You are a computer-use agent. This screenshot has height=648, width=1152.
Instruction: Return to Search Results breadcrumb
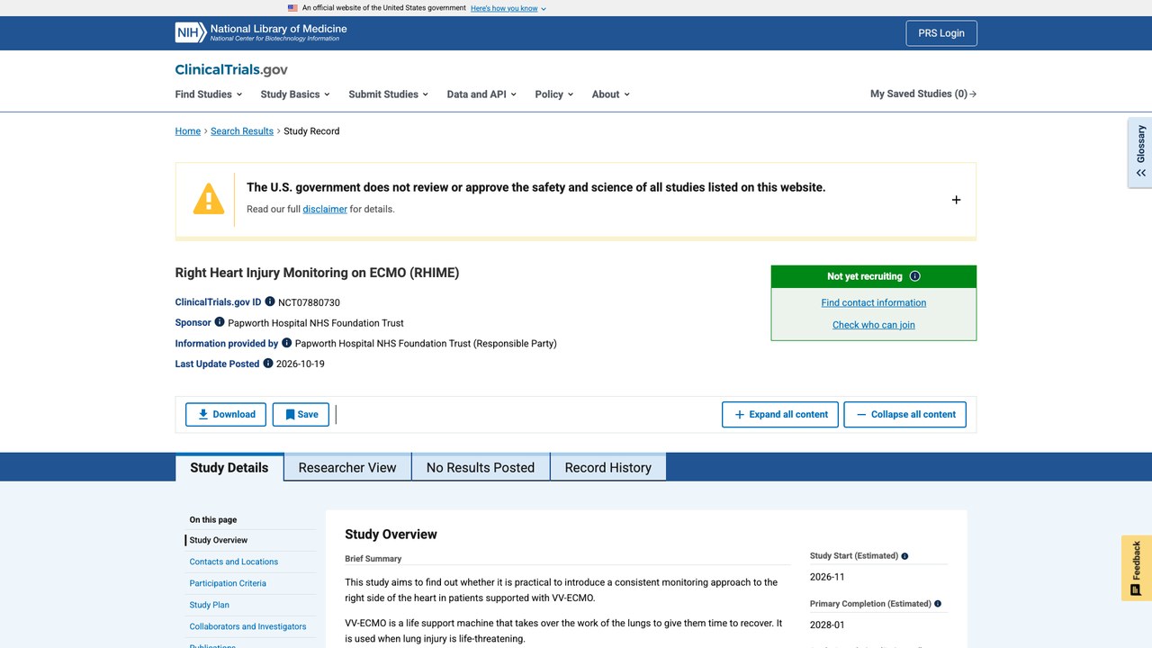[x=242, y=130]
